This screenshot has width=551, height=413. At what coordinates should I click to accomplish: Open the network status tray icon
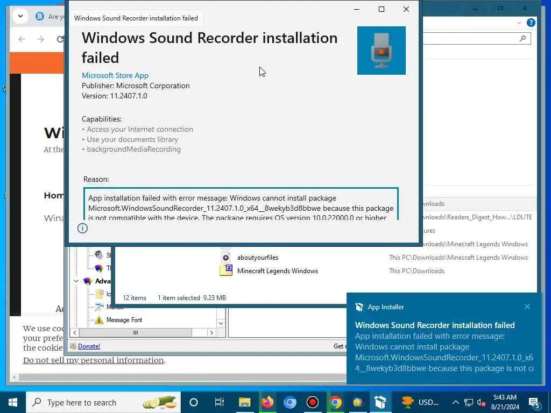469,402
